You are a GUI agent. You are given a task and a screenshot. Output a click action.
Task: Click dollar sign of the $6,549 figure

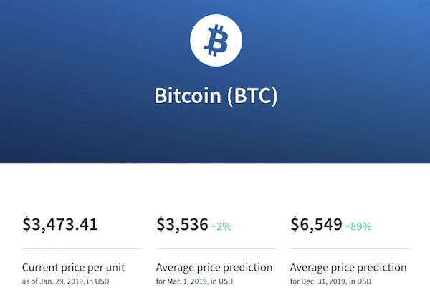coord(295,224)
